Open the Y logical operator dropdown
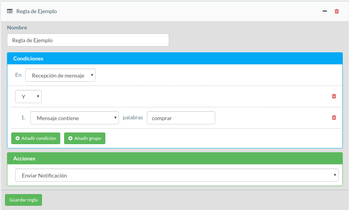This screenshot has height=210, width=349. pyautogui.click(x=28, y=96)
